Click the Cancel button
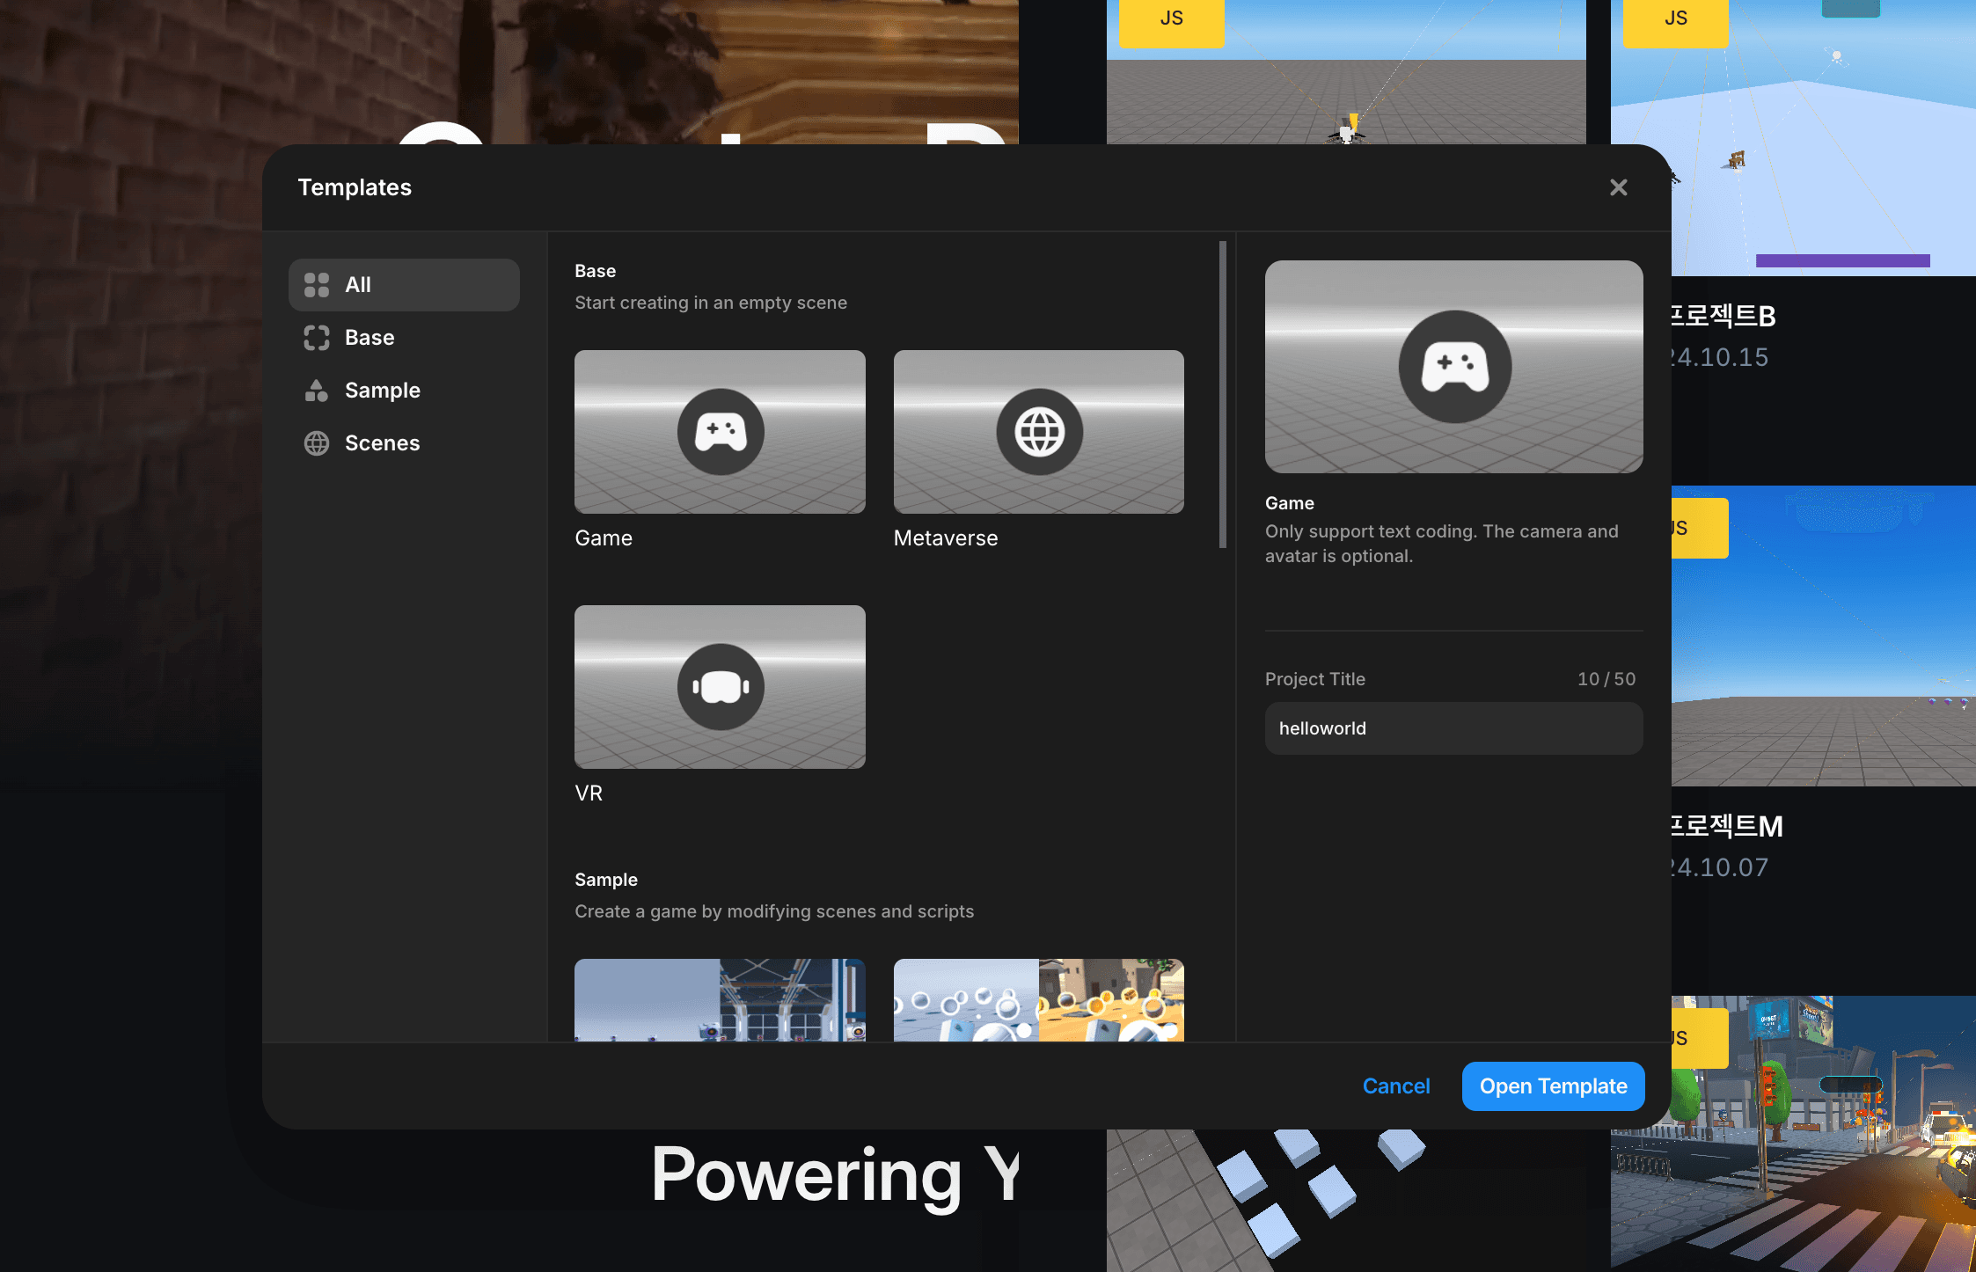The width and height of the screenshot is (1976, 1272). pos(1396,1086)
